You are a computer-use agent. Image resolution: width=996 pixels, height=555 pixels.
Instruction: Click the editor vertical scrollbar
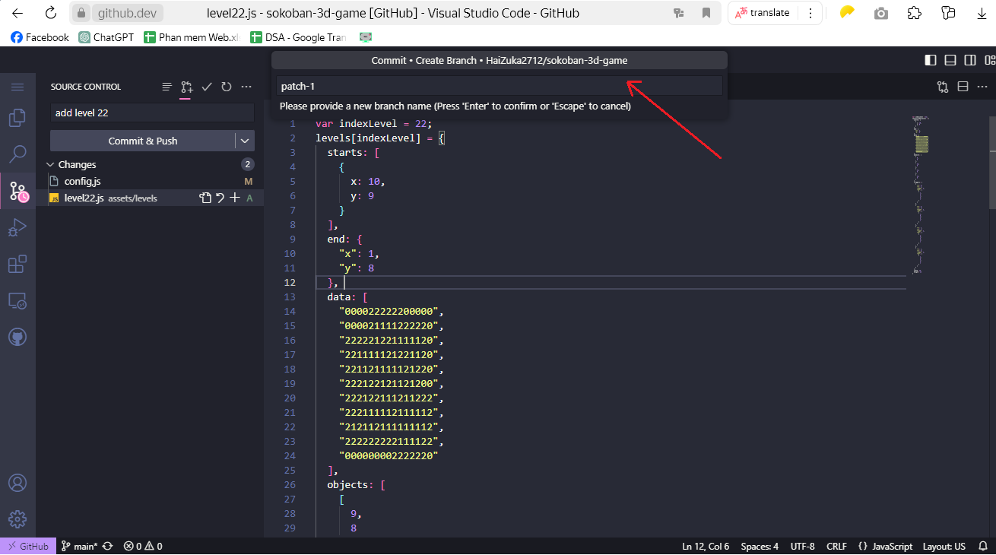pyautogui.click(x=992, y=161)
